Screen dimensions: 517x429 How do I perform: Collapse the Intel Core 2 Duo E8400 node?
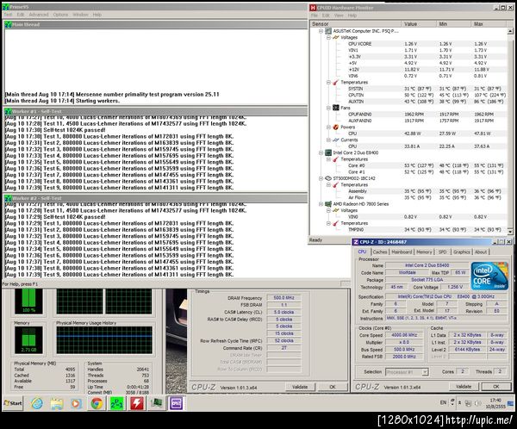pos(321,152)
